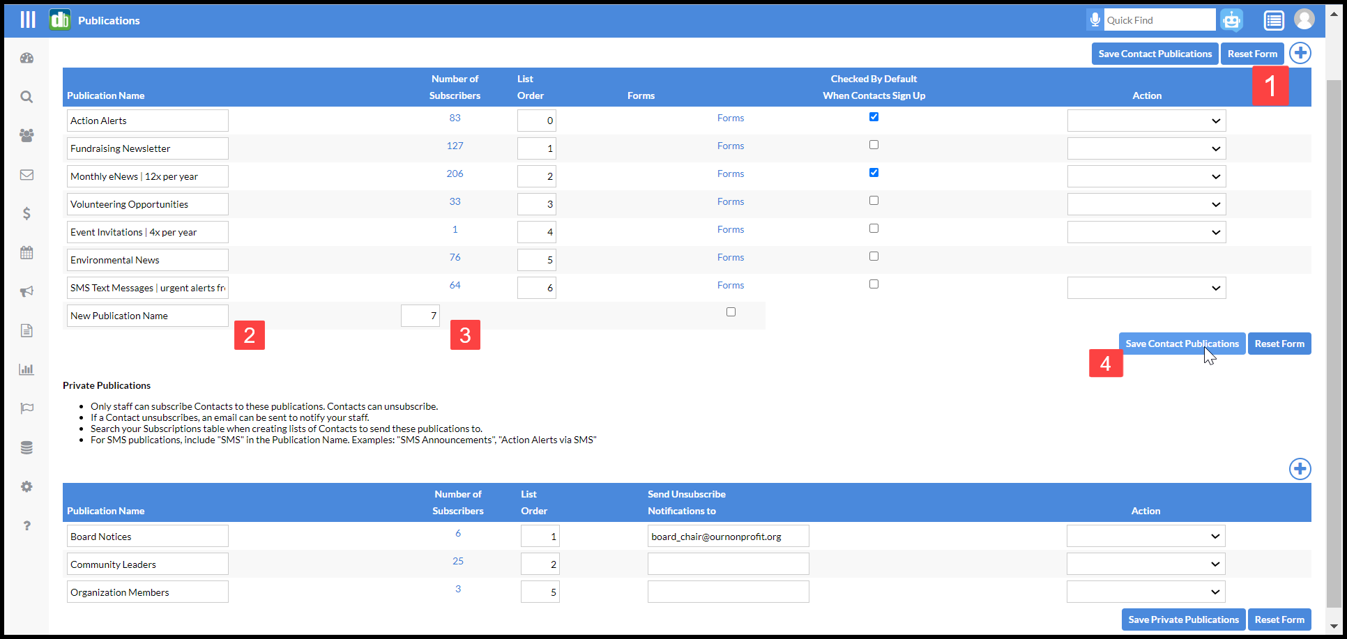Viewport: 1347px width, 639px height.
Task: Click Reset Form beside Save Private Publications
Action: click(1279, 619)
